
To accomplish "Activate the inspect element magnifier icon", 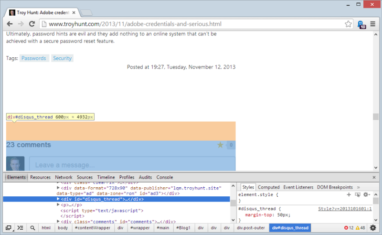I will [32, 228].
